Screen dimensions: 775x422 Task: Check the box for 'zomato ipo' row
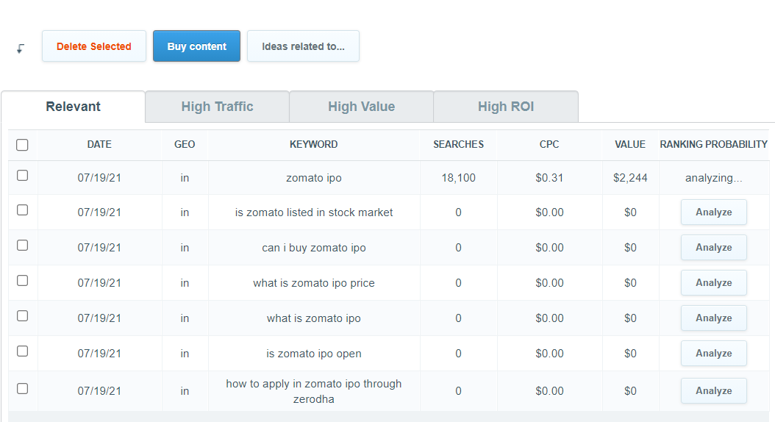coord(22,176)
